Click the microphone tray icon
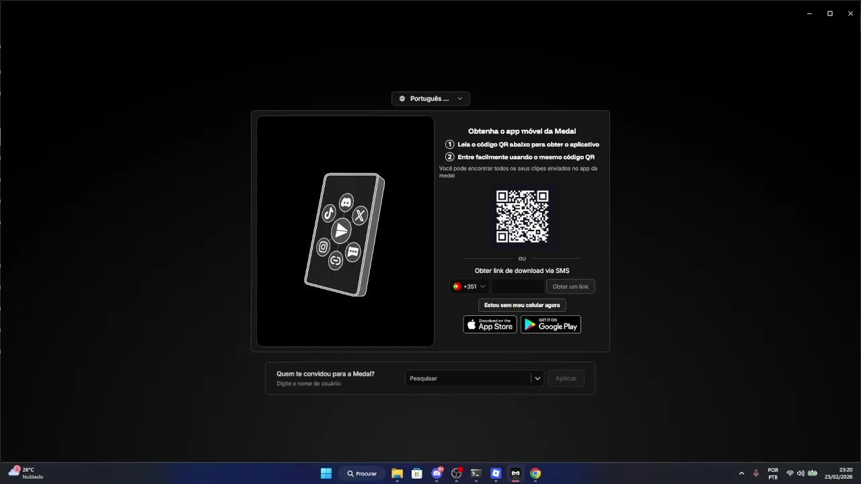Screen dimensions: 861x484 click(756, 473)
